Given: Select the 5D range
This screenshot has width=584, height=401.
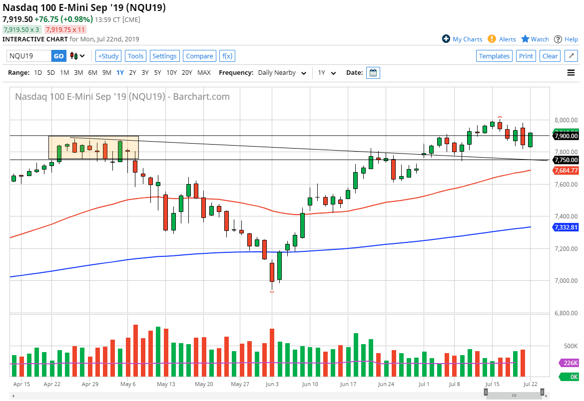Looking at the screenshot, I should pyautogui.click(x=51, y=73).
